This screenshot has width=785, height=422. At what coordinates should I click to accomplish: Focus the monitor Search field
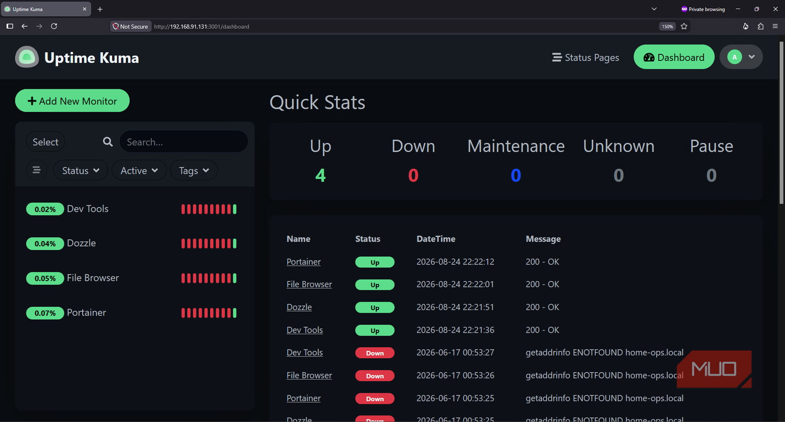tap(183, 142)
